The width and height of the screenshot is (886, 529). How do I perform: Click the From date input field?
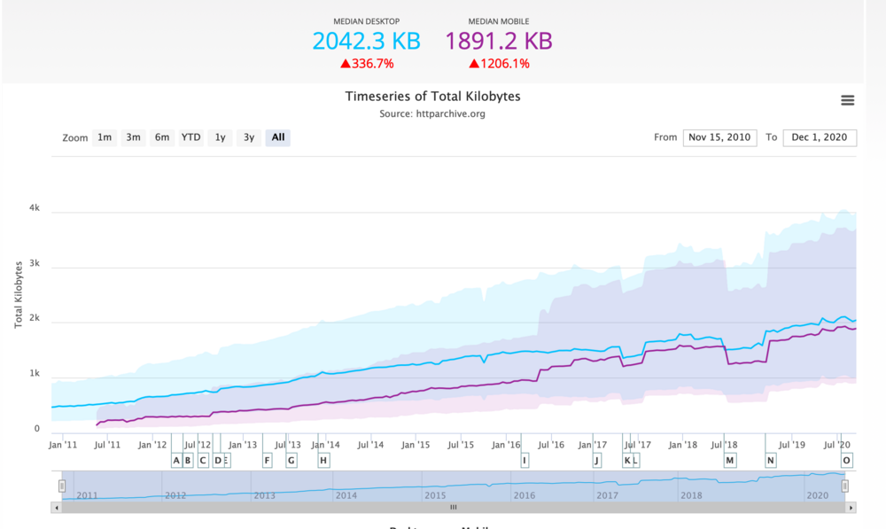tap(719, 137)
